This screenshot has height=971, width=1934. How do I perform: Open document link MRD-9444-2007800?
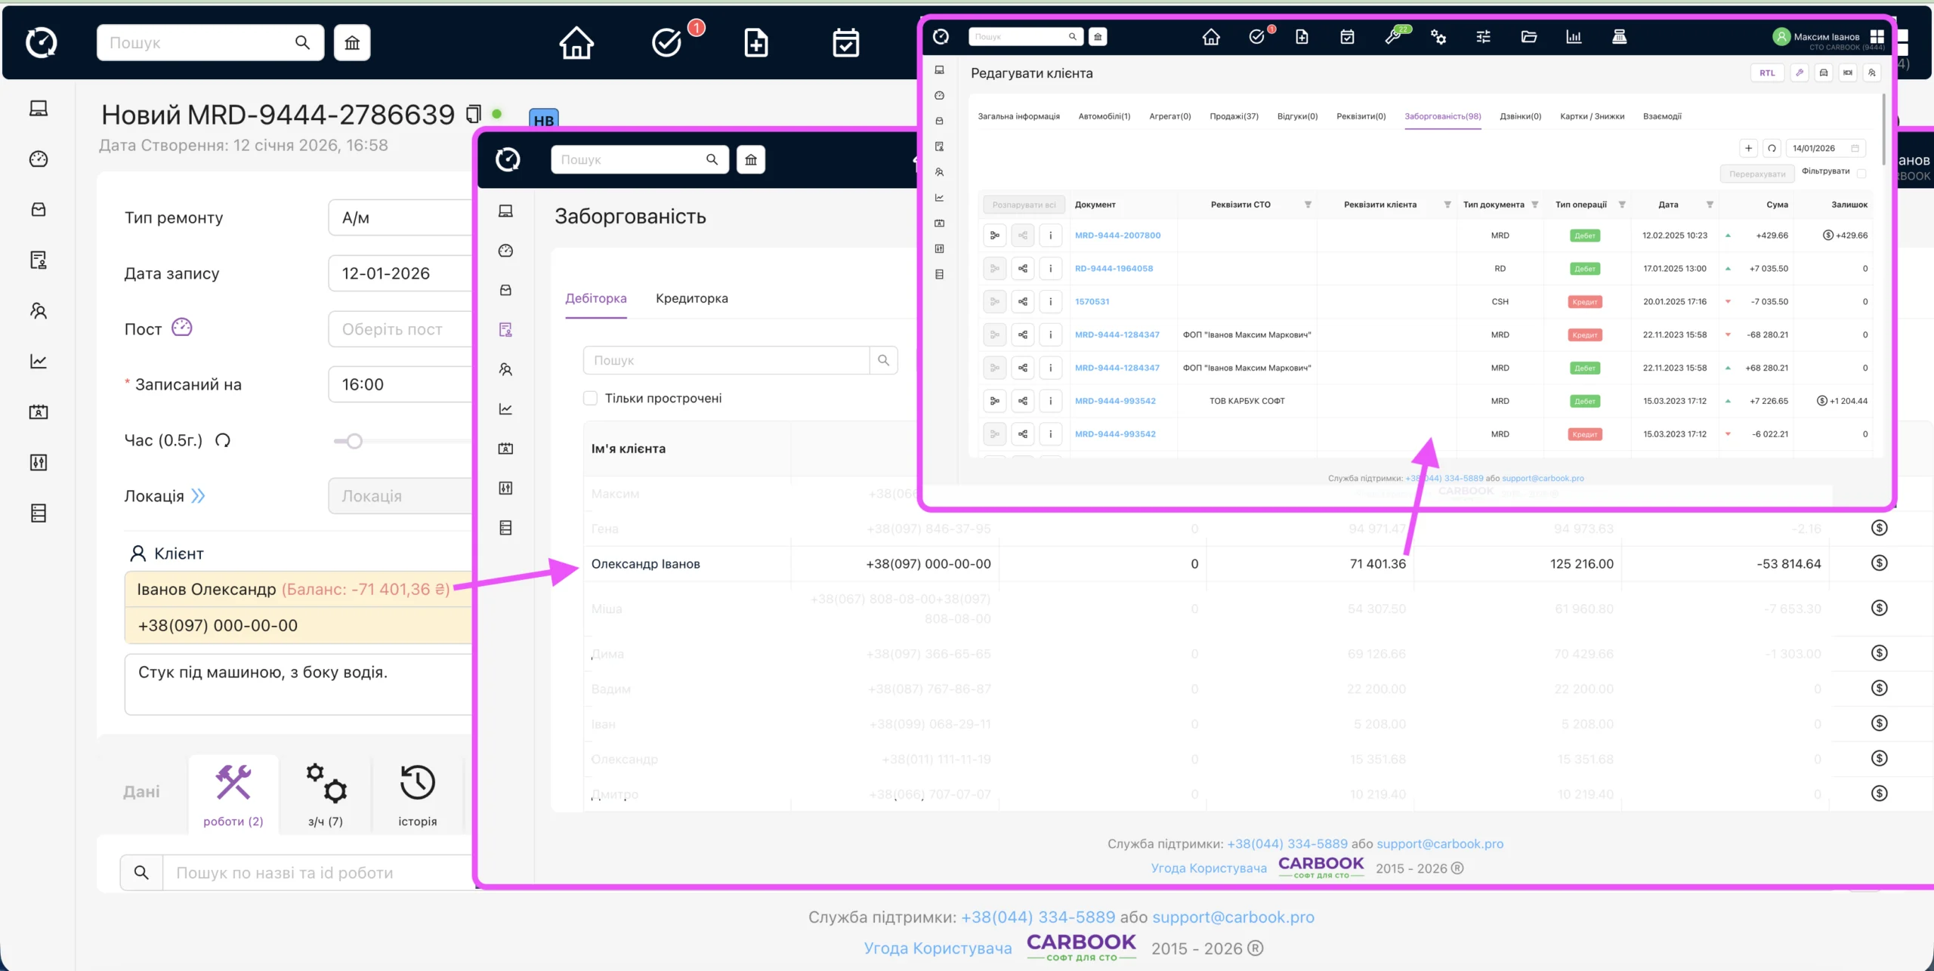1117,236
